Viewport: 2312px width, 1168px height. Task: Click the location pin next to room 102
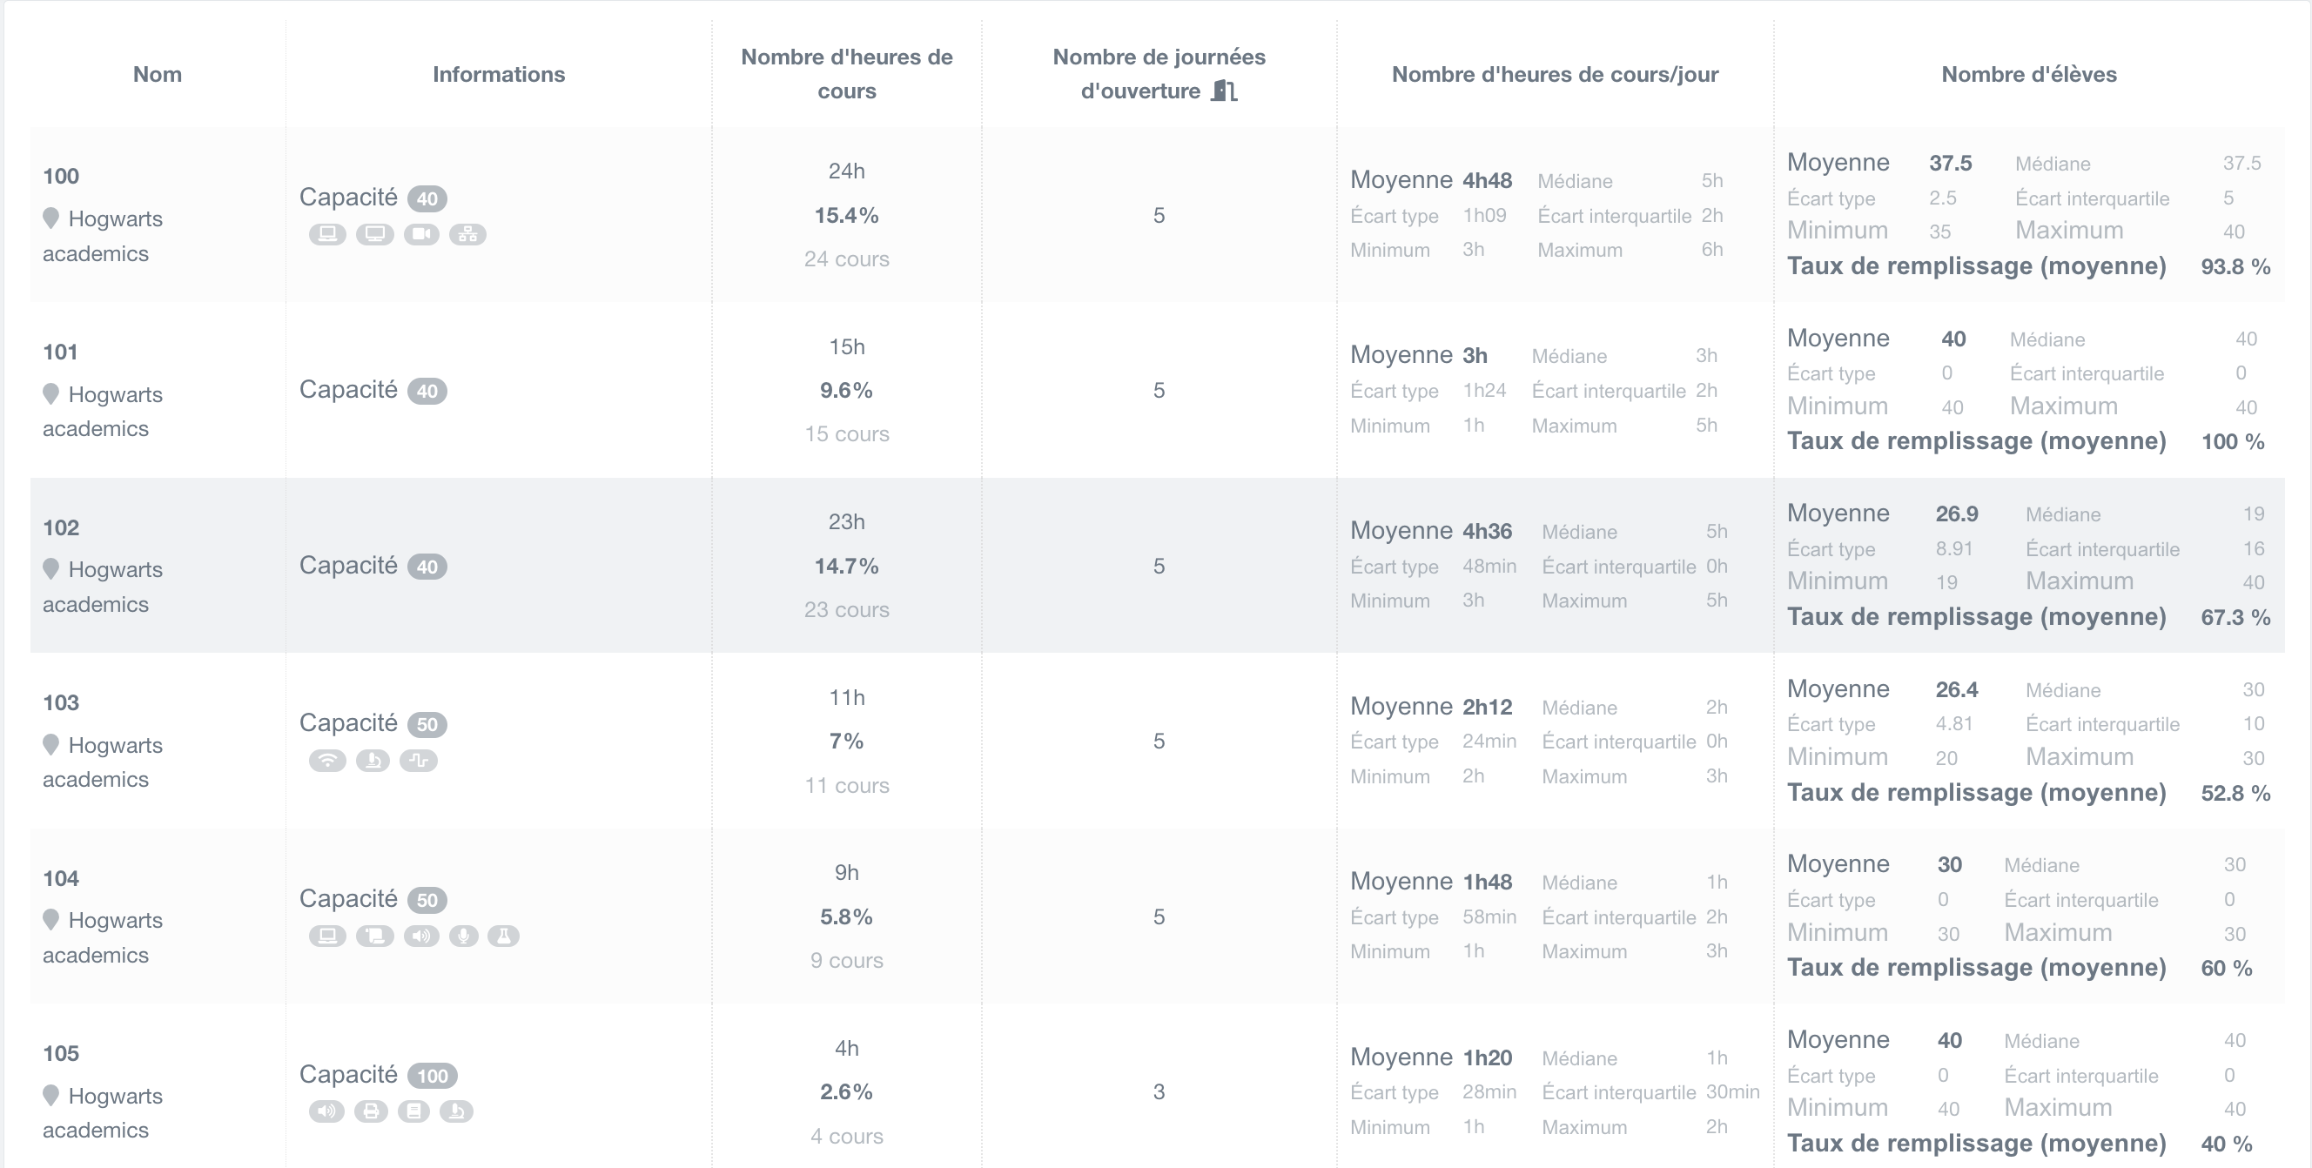point(51,568)
